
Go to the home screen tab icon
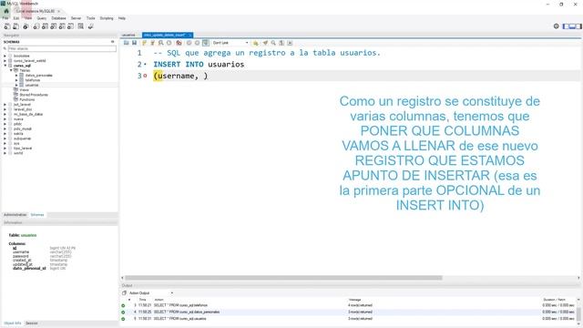(6, 11)
